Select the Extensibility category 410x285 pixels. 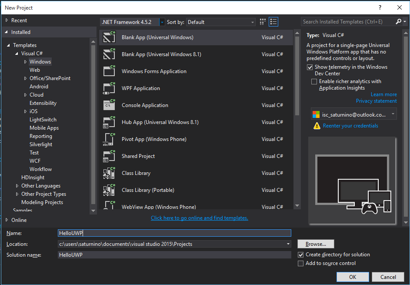tap(43, 103)
